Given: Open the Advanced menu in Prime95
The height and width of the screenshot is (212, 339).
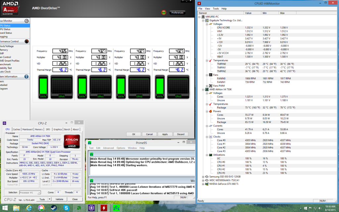Looking at the screenshot, I should (x=108, y=148).
